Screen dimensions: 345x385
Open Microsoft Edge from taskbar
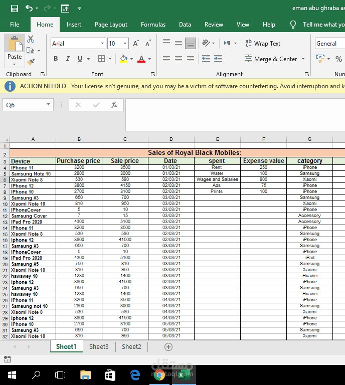point(135,375)
